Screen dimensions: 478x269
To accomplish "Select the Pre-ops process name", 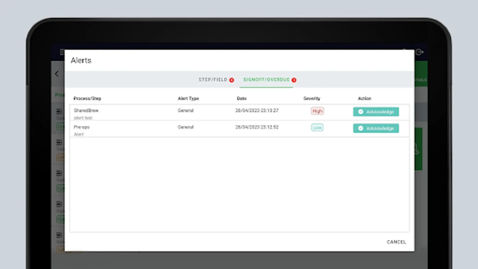I will point(82,127).
